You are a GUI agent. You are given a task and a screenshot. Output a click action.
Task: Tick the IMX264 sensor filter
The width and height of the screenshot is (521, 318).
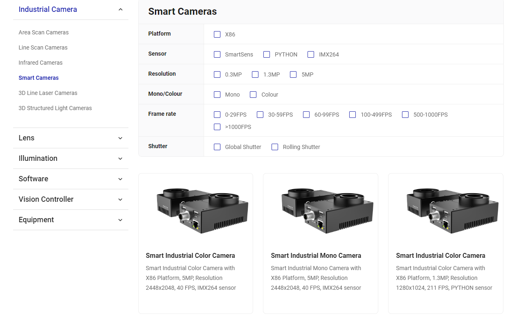311,54
